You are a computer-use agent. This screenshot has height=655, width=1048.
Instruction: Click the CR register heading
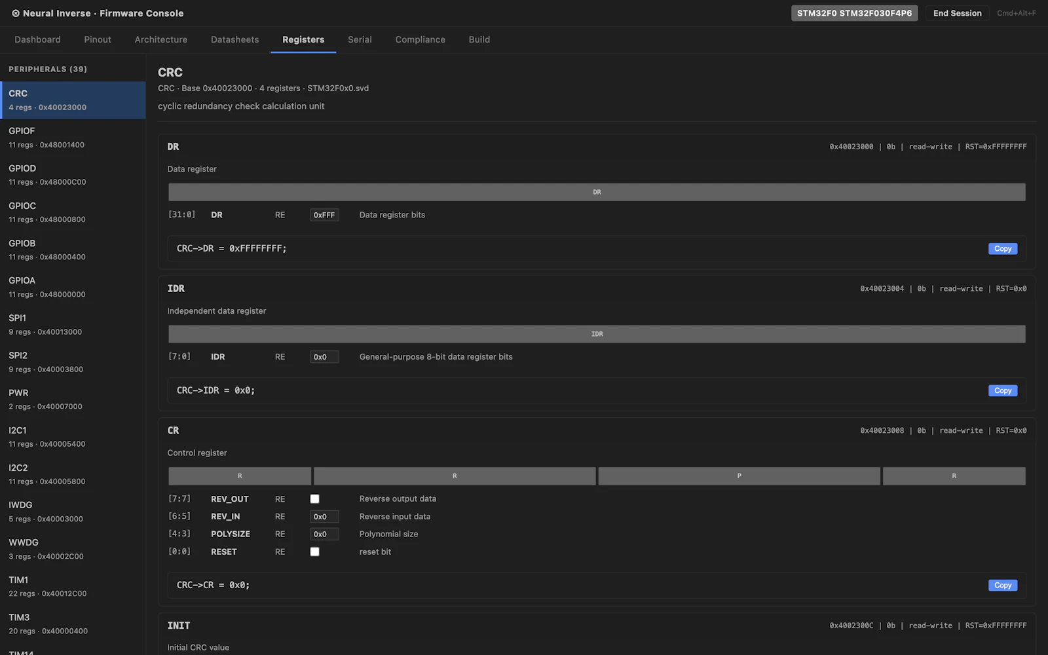point(173,431)
